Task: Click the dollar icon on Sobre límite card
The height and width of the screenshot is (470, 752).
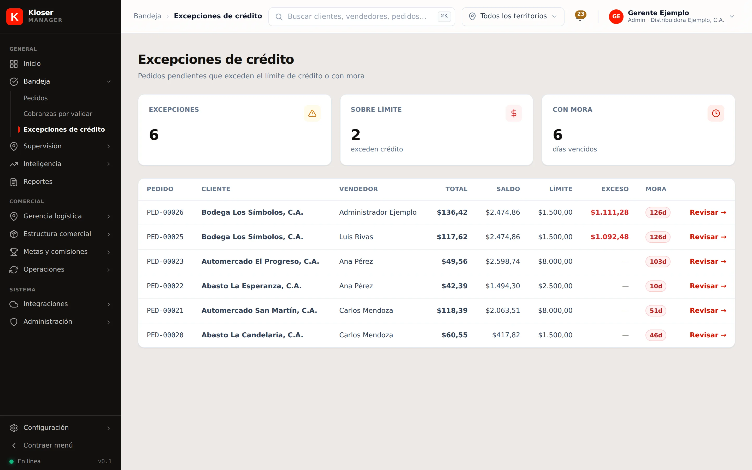Action: (x=514, y=113)
